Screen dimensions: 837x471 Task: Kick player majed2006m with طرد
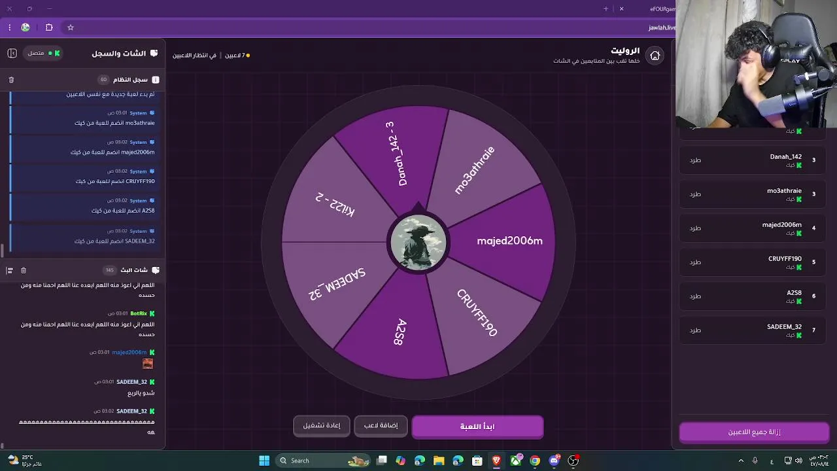click(x=695, y=228)
